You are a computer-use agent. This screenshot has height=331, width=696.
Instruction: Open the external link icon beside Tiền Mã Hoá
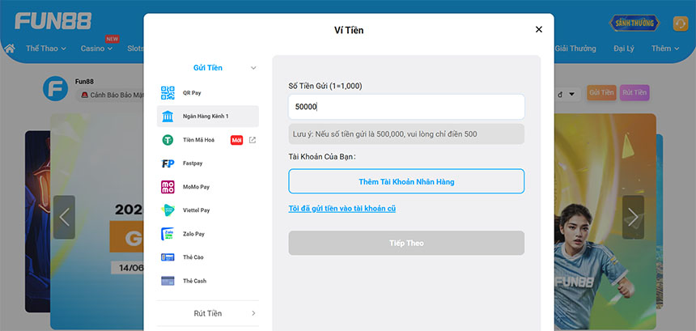pyautogui.click(x=253, y=140)
